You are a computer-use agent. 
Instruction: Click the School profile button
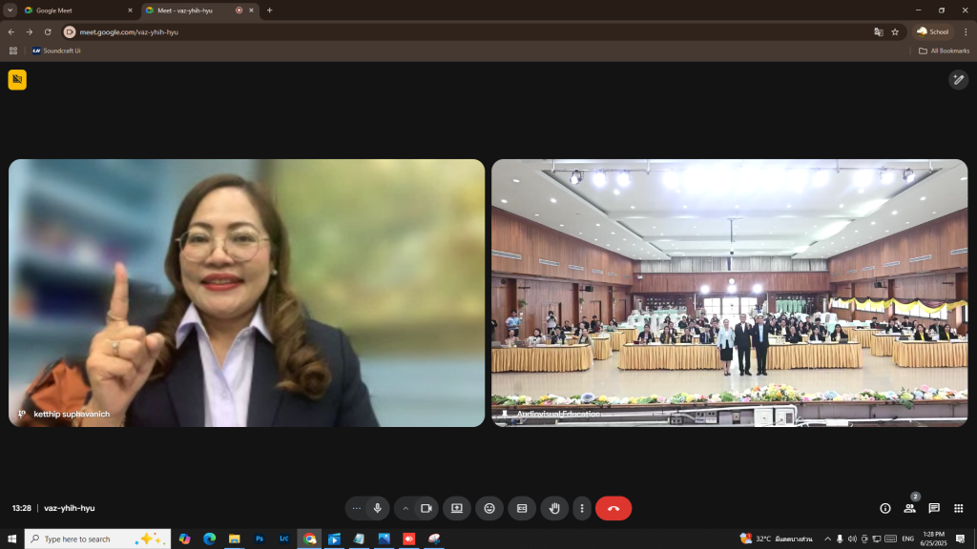932,31
